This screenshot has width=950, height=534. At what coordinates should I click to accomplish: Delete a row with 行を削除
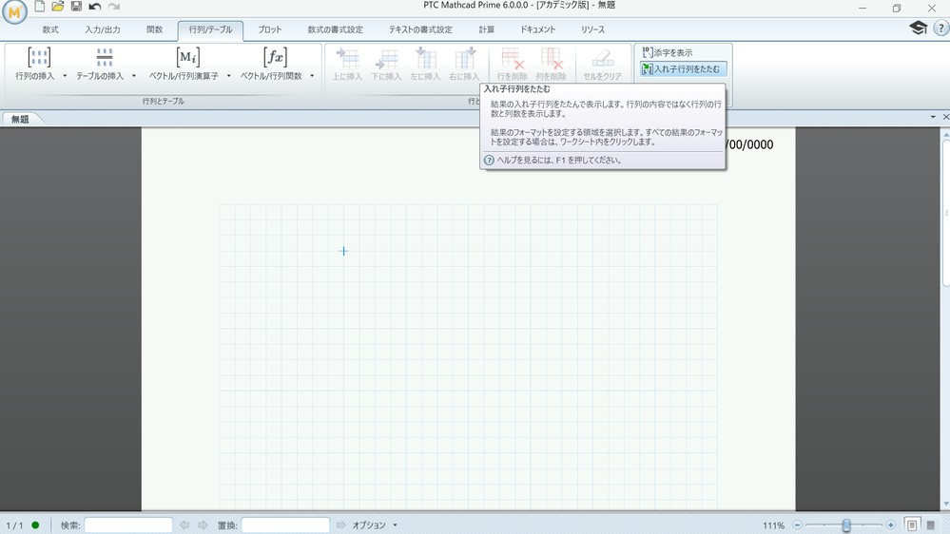[x=512, y=65]
